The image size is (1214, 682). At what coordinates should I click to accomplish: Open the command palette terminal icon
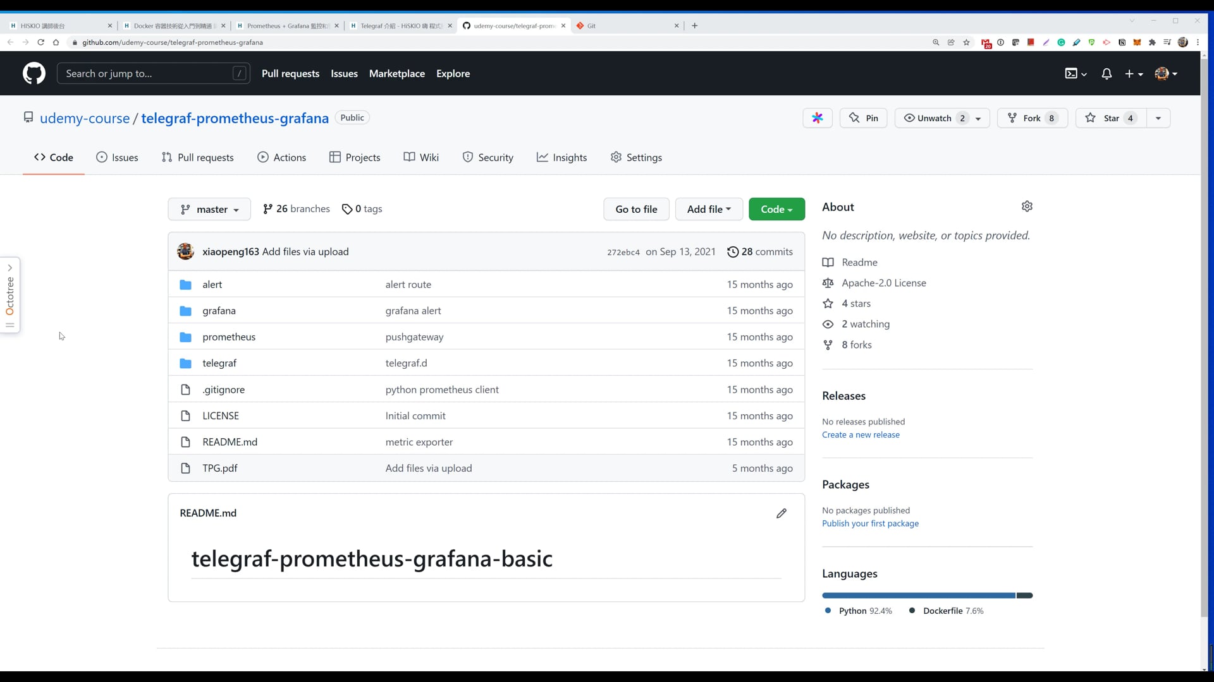pyautogui.click(x=1071, y=74)
